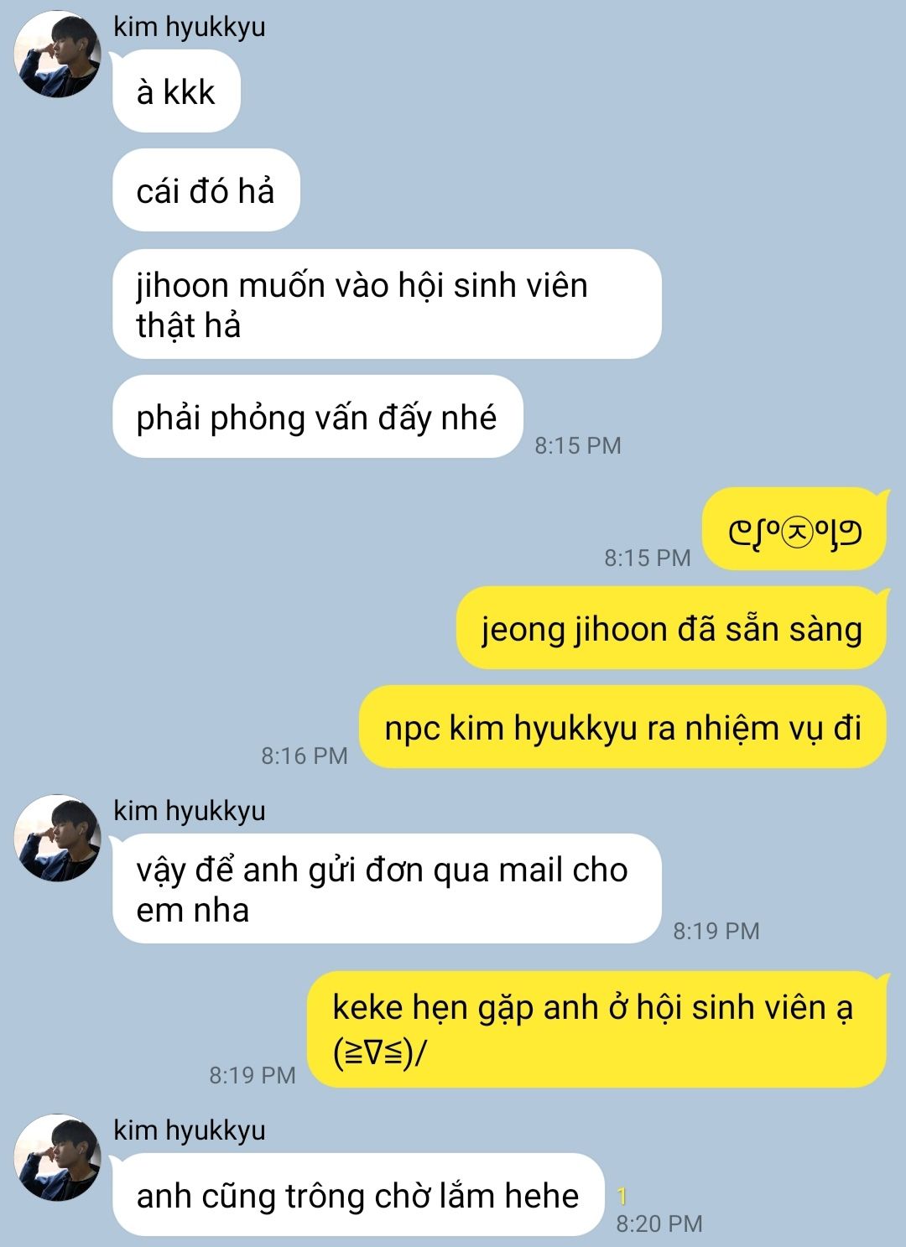The image size is (906, 1247).
Task: Tap the 8:19 PM timestamp beside white bubble
Action: tap(716, 931)
